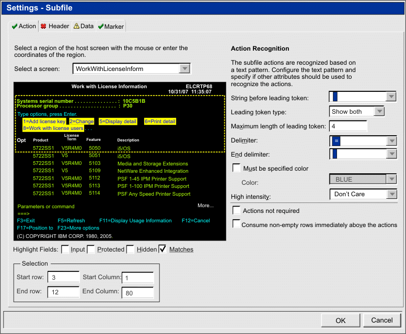Expand the Delimiter combo box
406x334 pixels.
[x=391, y=141]
